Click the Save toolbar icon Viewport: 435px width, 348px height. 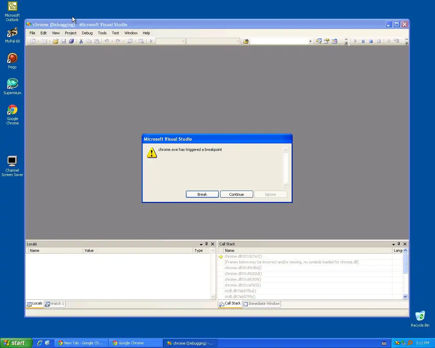pyautogui.click(x=64, y=41)
